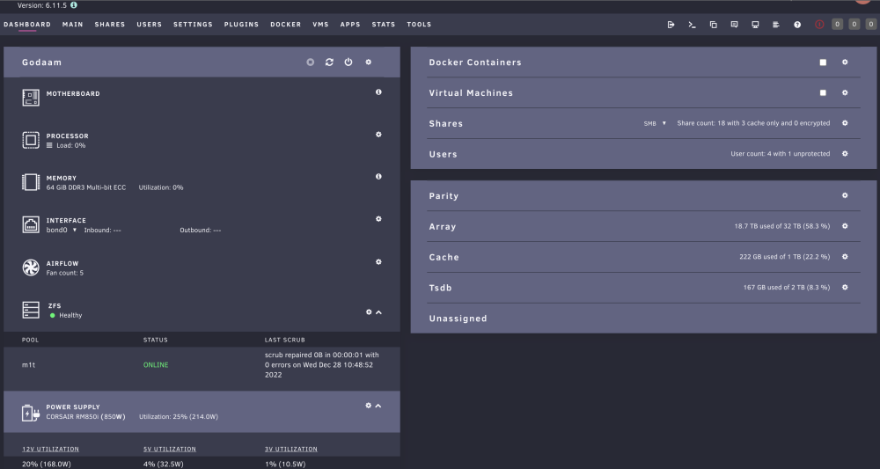
Task: Click the power icon in Godaam header
Action: point(348,62)
